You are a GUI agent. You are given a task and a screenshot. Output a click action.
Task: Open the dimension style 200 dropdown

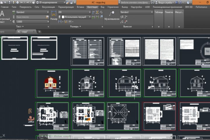coord(74,12)
